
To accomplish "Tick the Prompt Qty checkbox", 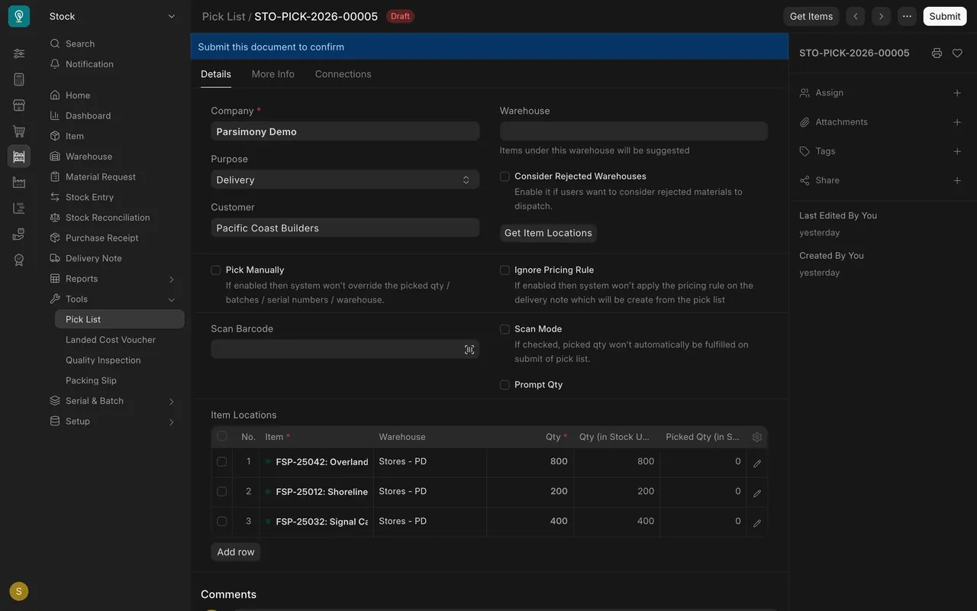I will point(505,385).
